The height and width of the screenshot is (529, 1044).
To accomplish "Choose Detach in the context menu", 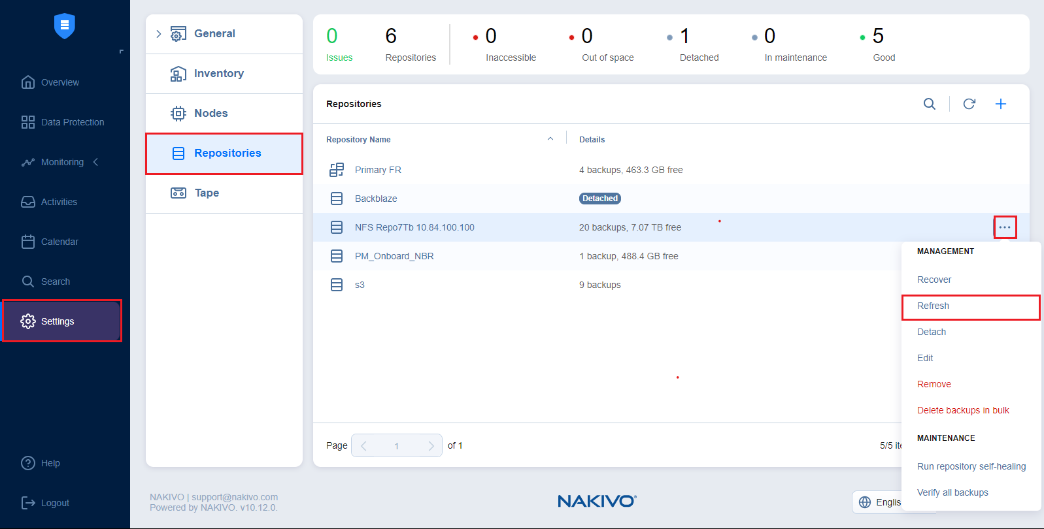I will click(x=931, y=332).
